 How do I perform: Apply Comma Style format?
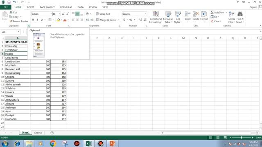click(135, 20)
